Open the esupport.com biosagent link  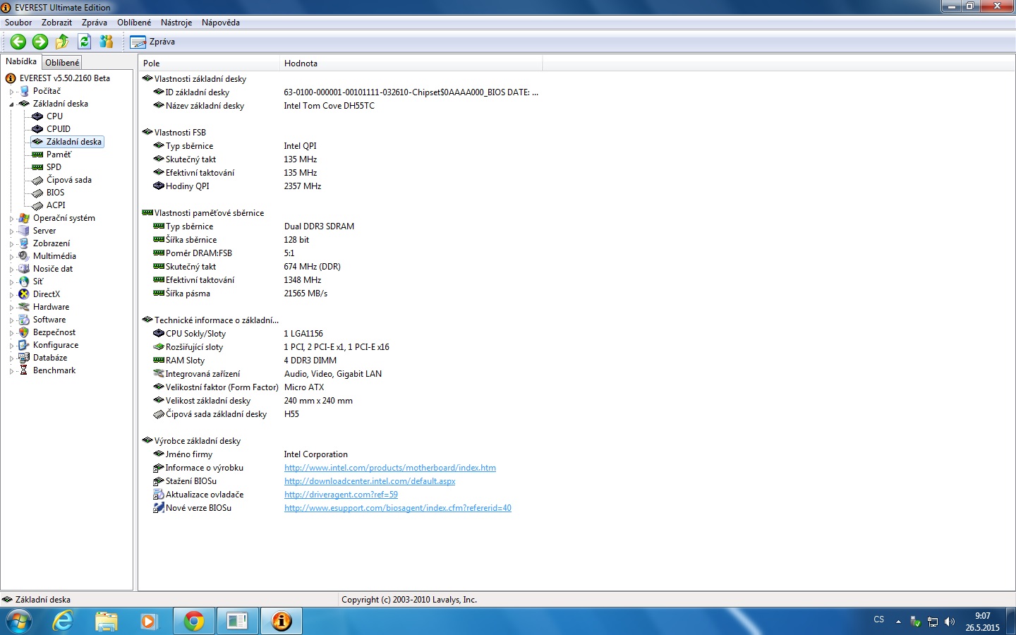coord(398,508)
